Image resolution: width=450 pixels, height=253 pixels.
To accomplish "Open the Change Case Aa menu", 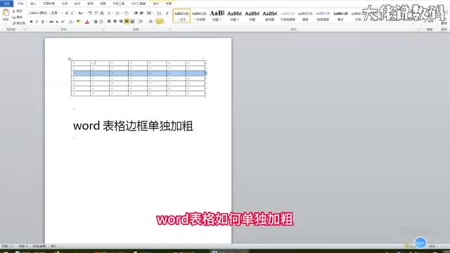I will (81, 13).
